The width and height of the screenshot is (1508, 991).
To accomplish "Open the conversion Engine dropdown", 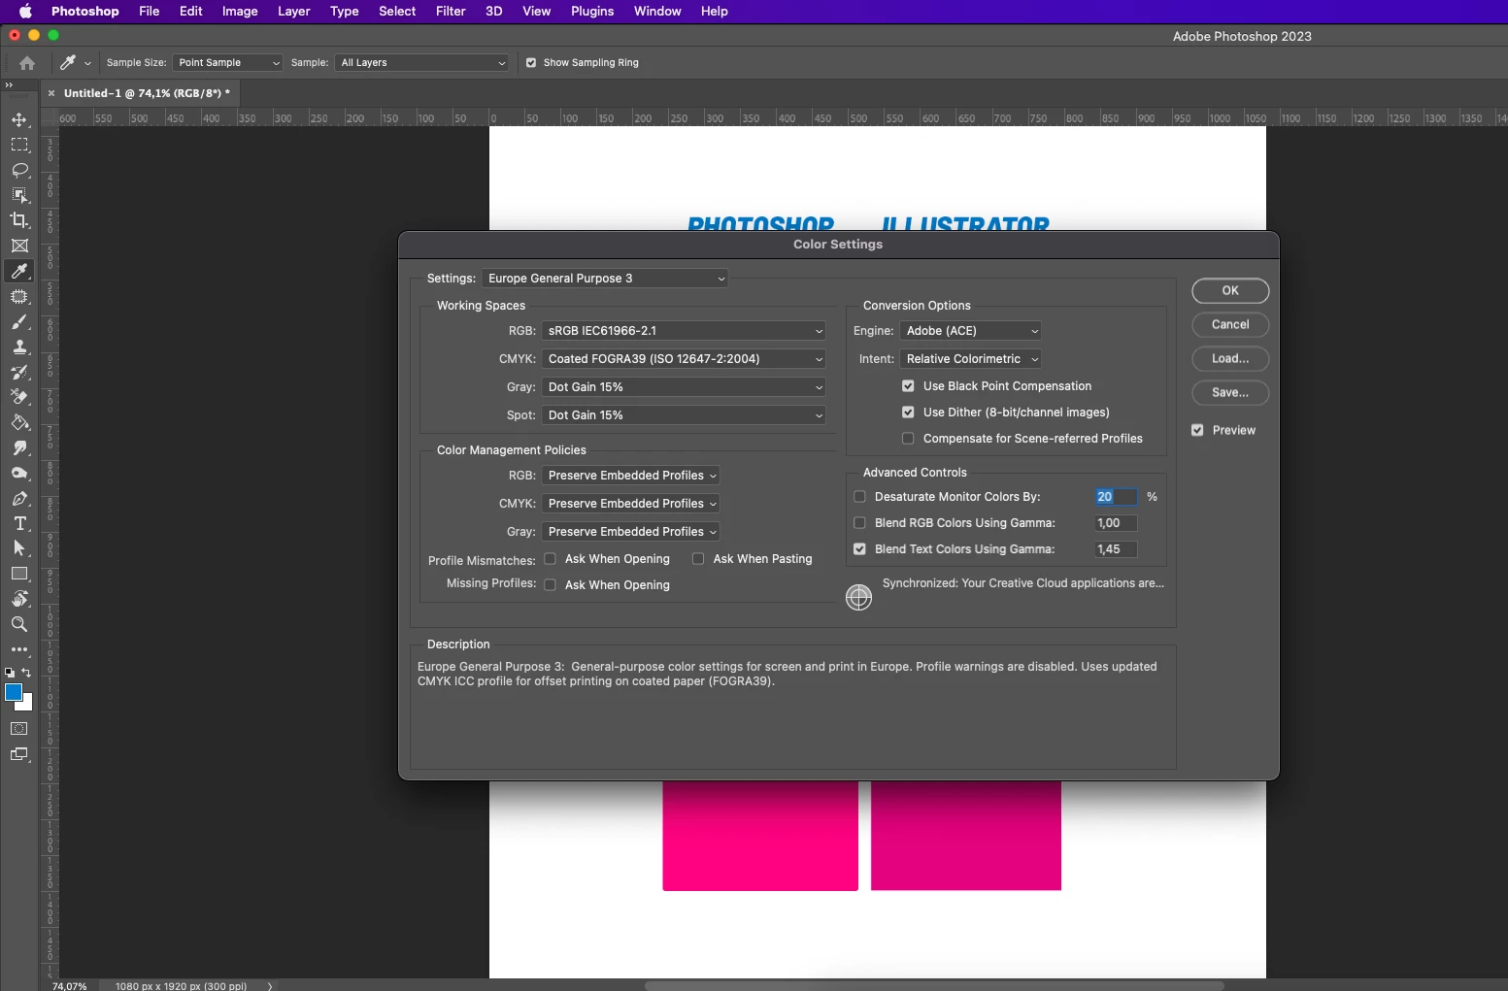I will [x=971, y=331].
